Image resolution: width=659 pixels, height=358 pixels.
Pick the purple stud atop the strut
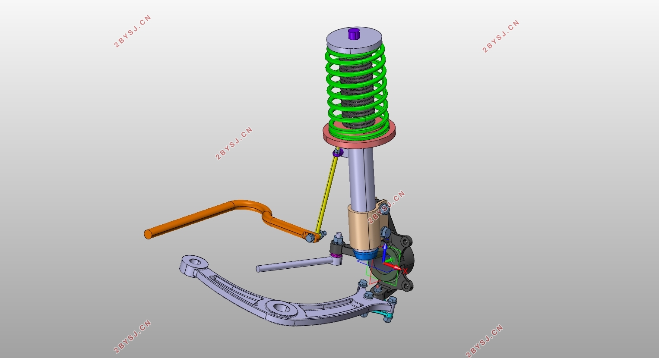354,34
